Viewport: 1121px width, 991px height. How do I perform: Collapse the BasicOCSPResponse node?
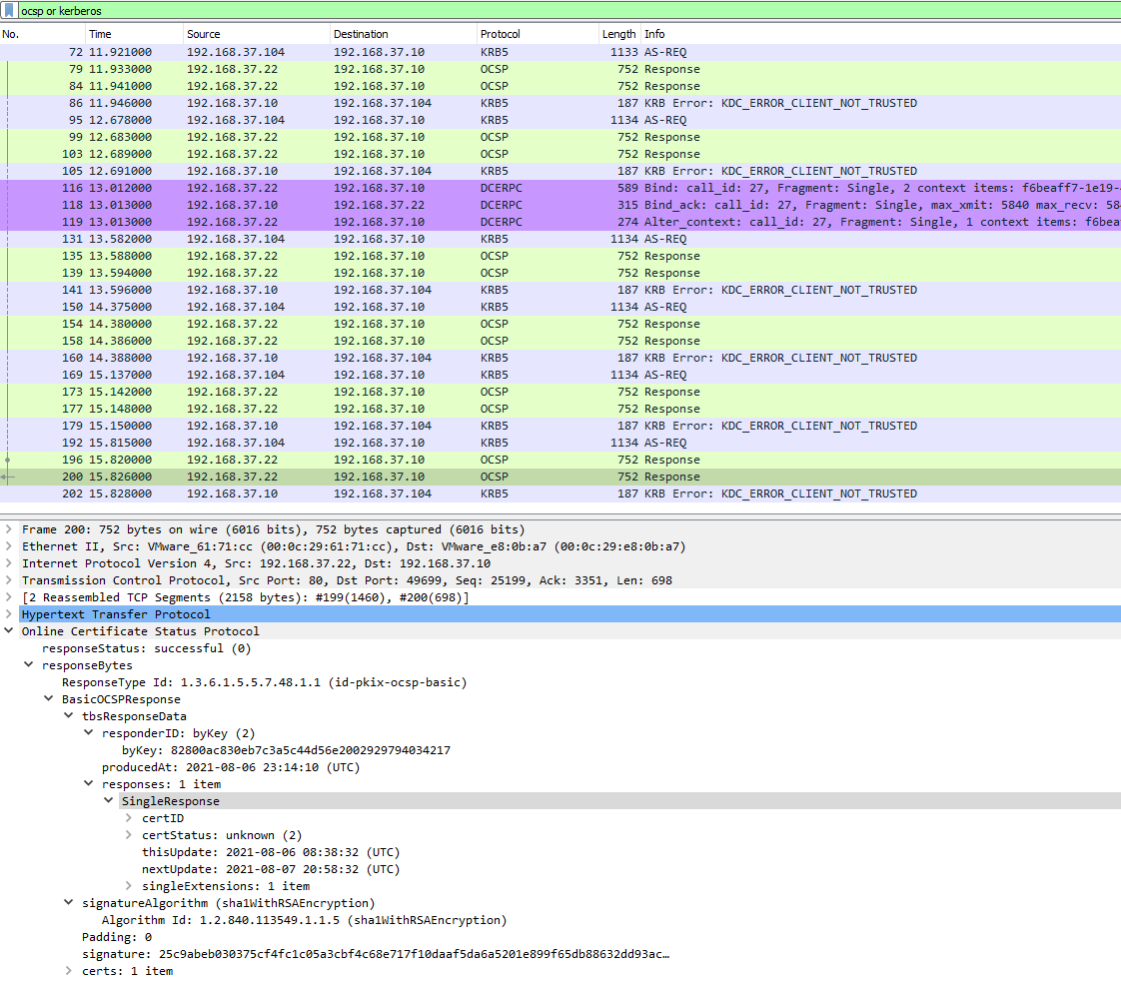pyautogui.click(x=48, y=698)
